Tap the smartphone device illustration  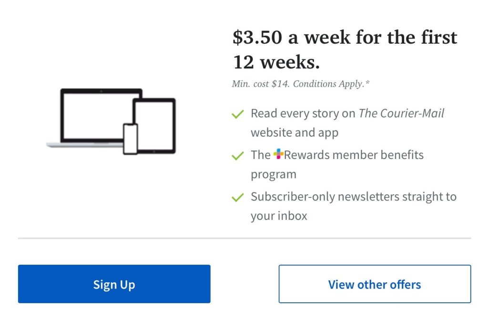coord(130,139)
